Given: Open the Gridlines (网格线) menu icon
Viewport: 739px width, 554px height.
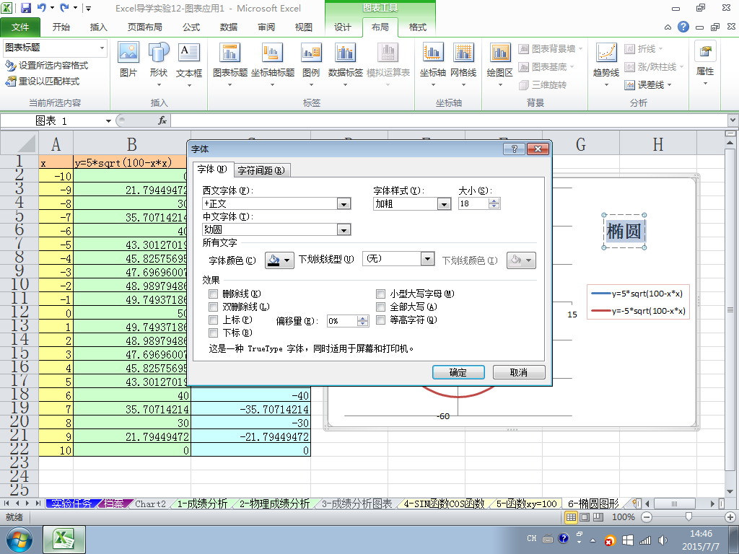Looking at the screenshot, I should 463,63.
